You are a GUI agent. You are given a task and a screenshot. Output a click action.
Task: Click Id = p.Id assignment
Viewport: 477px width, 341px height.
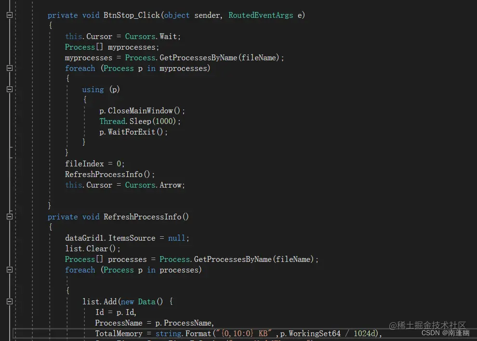pos(116,313)
